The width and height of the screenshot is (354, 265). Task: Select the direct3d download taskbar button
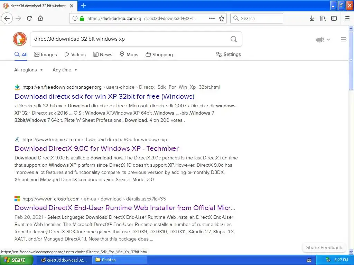pos(64,260)
